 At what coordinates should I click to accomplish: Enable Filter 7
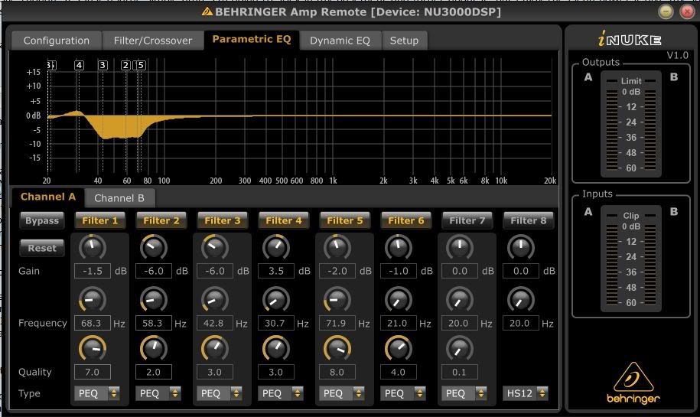click(x=467, y=220)
